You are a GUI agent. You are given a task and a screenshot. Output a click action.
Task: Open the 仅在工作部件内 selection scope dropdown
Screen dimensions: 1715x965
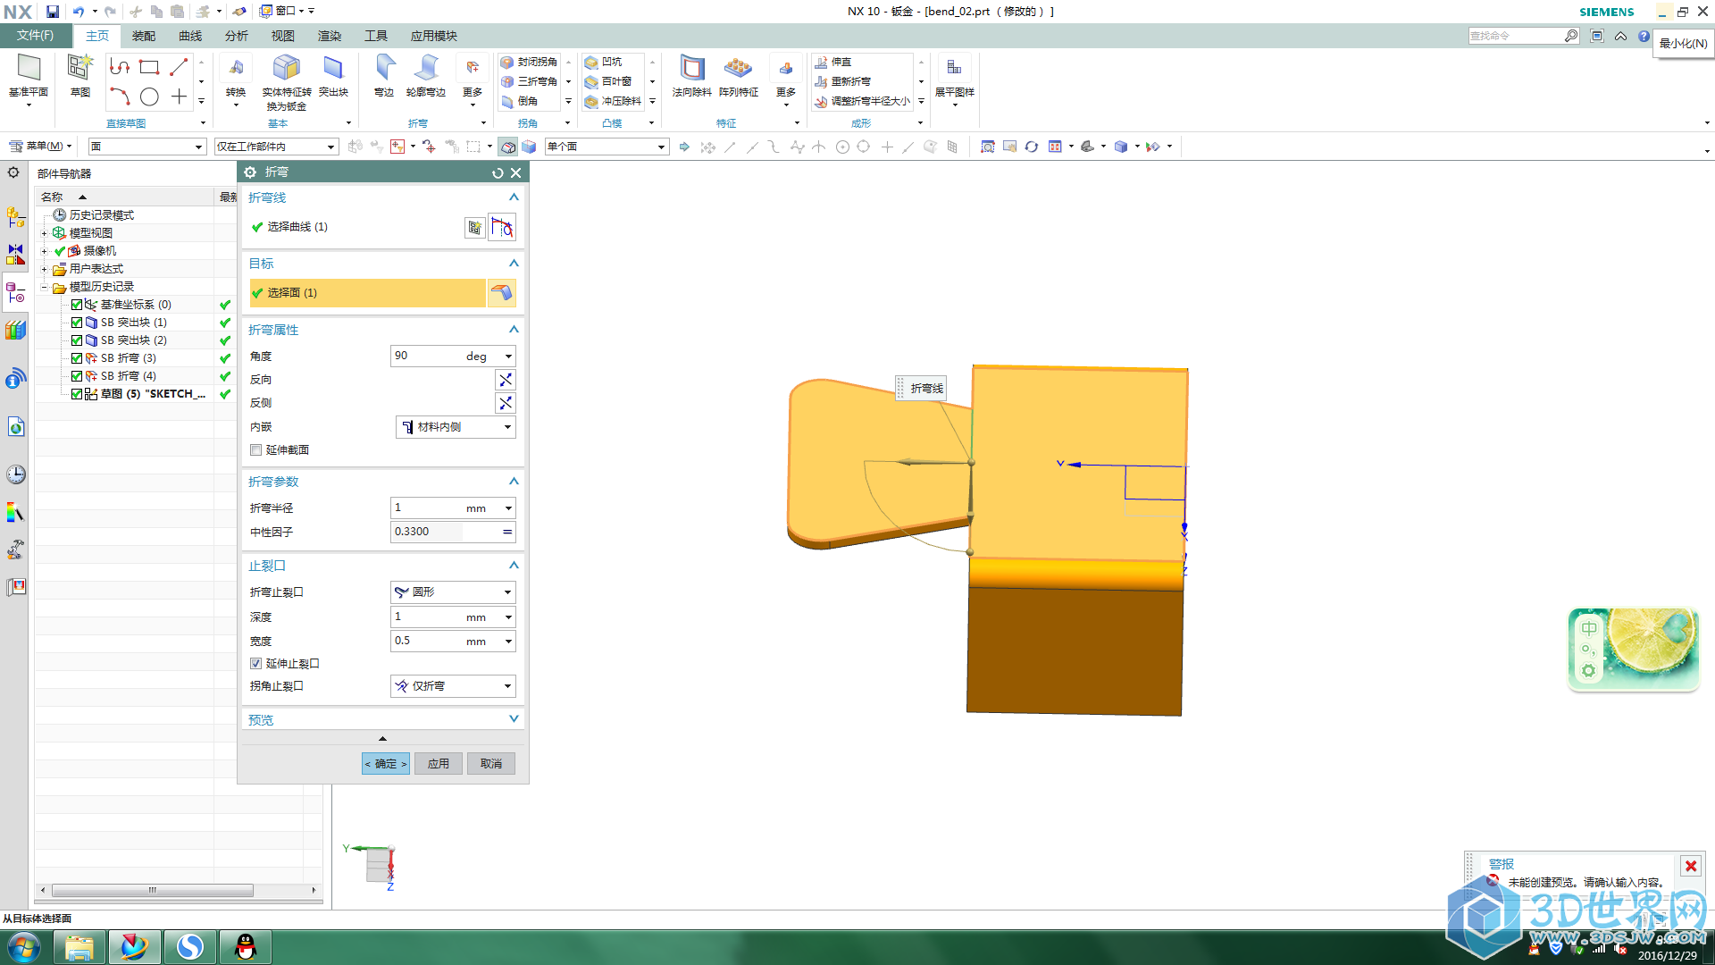pyautogui.click(x=276, y=147)
